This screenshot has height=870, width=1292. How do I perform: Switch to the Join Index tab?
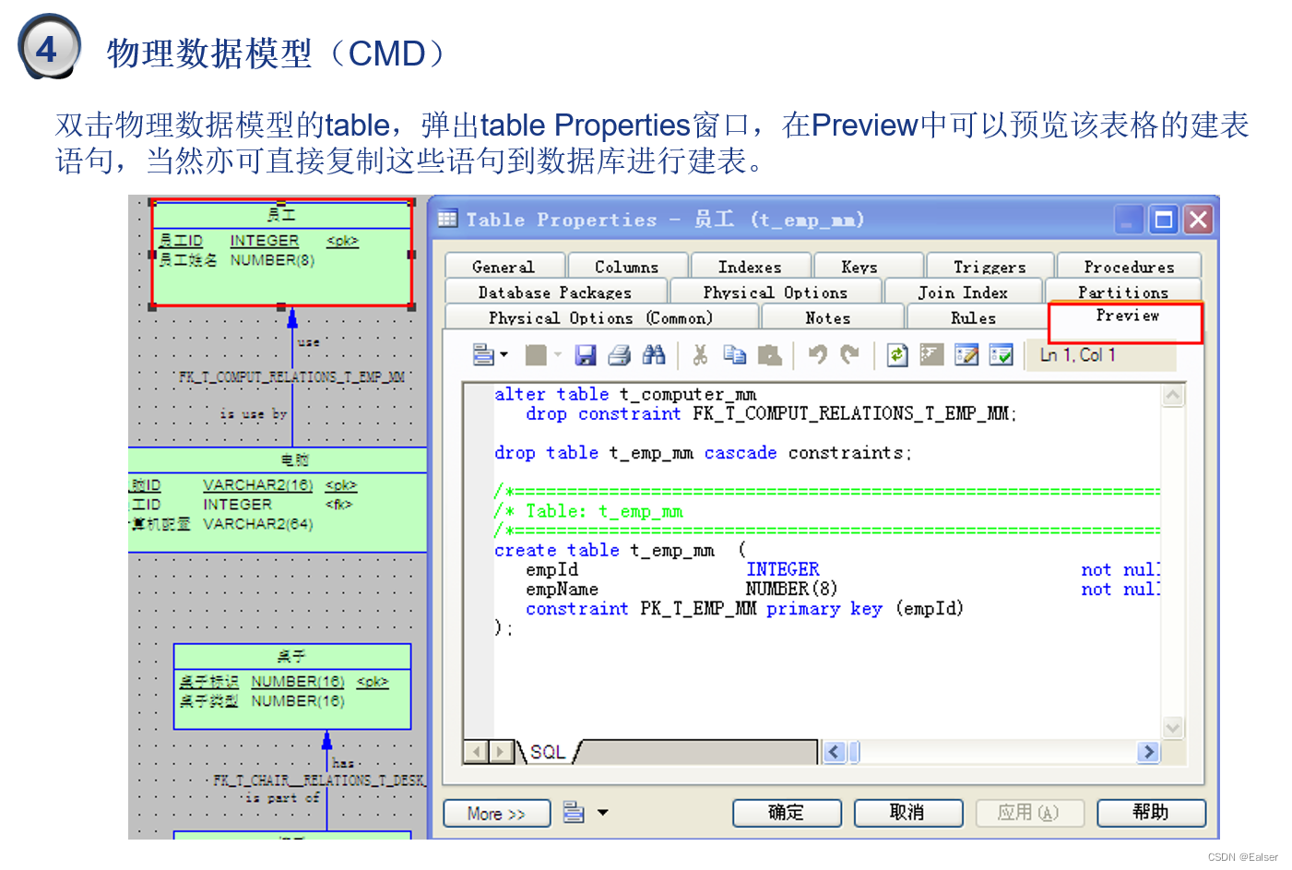(963, 292)
